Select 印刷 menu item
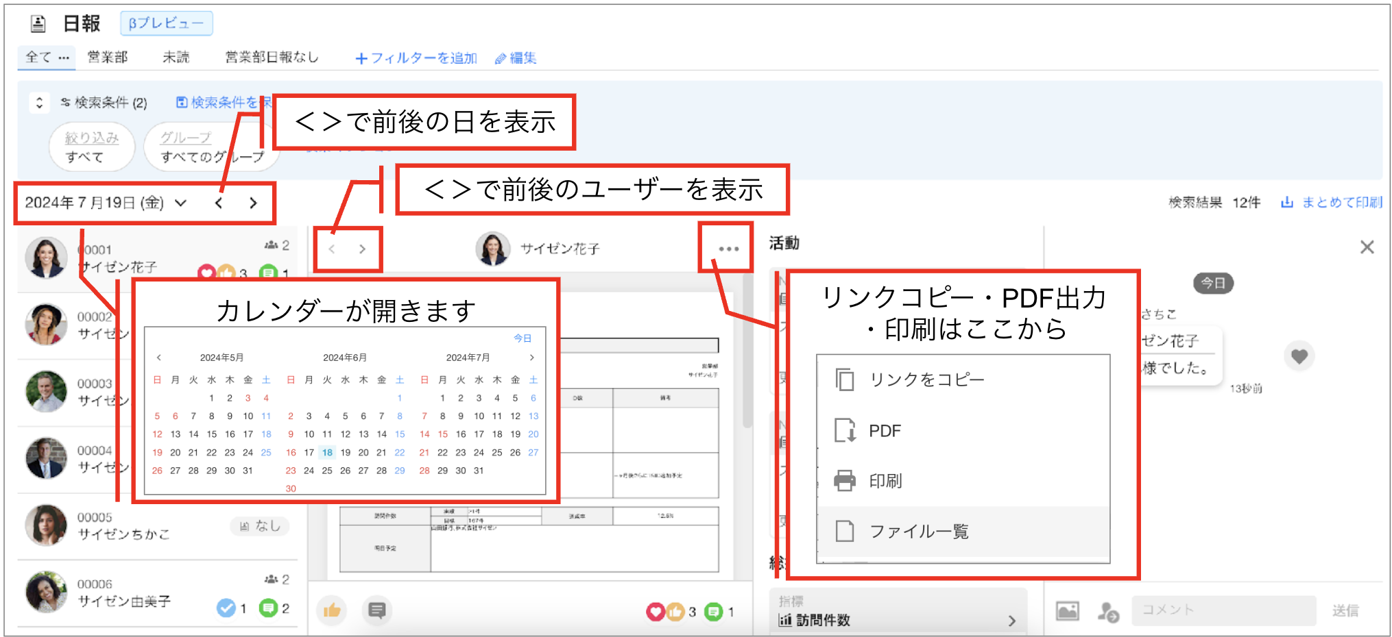This screenshot has height=637, width=1392. click(x=963, y=481)
